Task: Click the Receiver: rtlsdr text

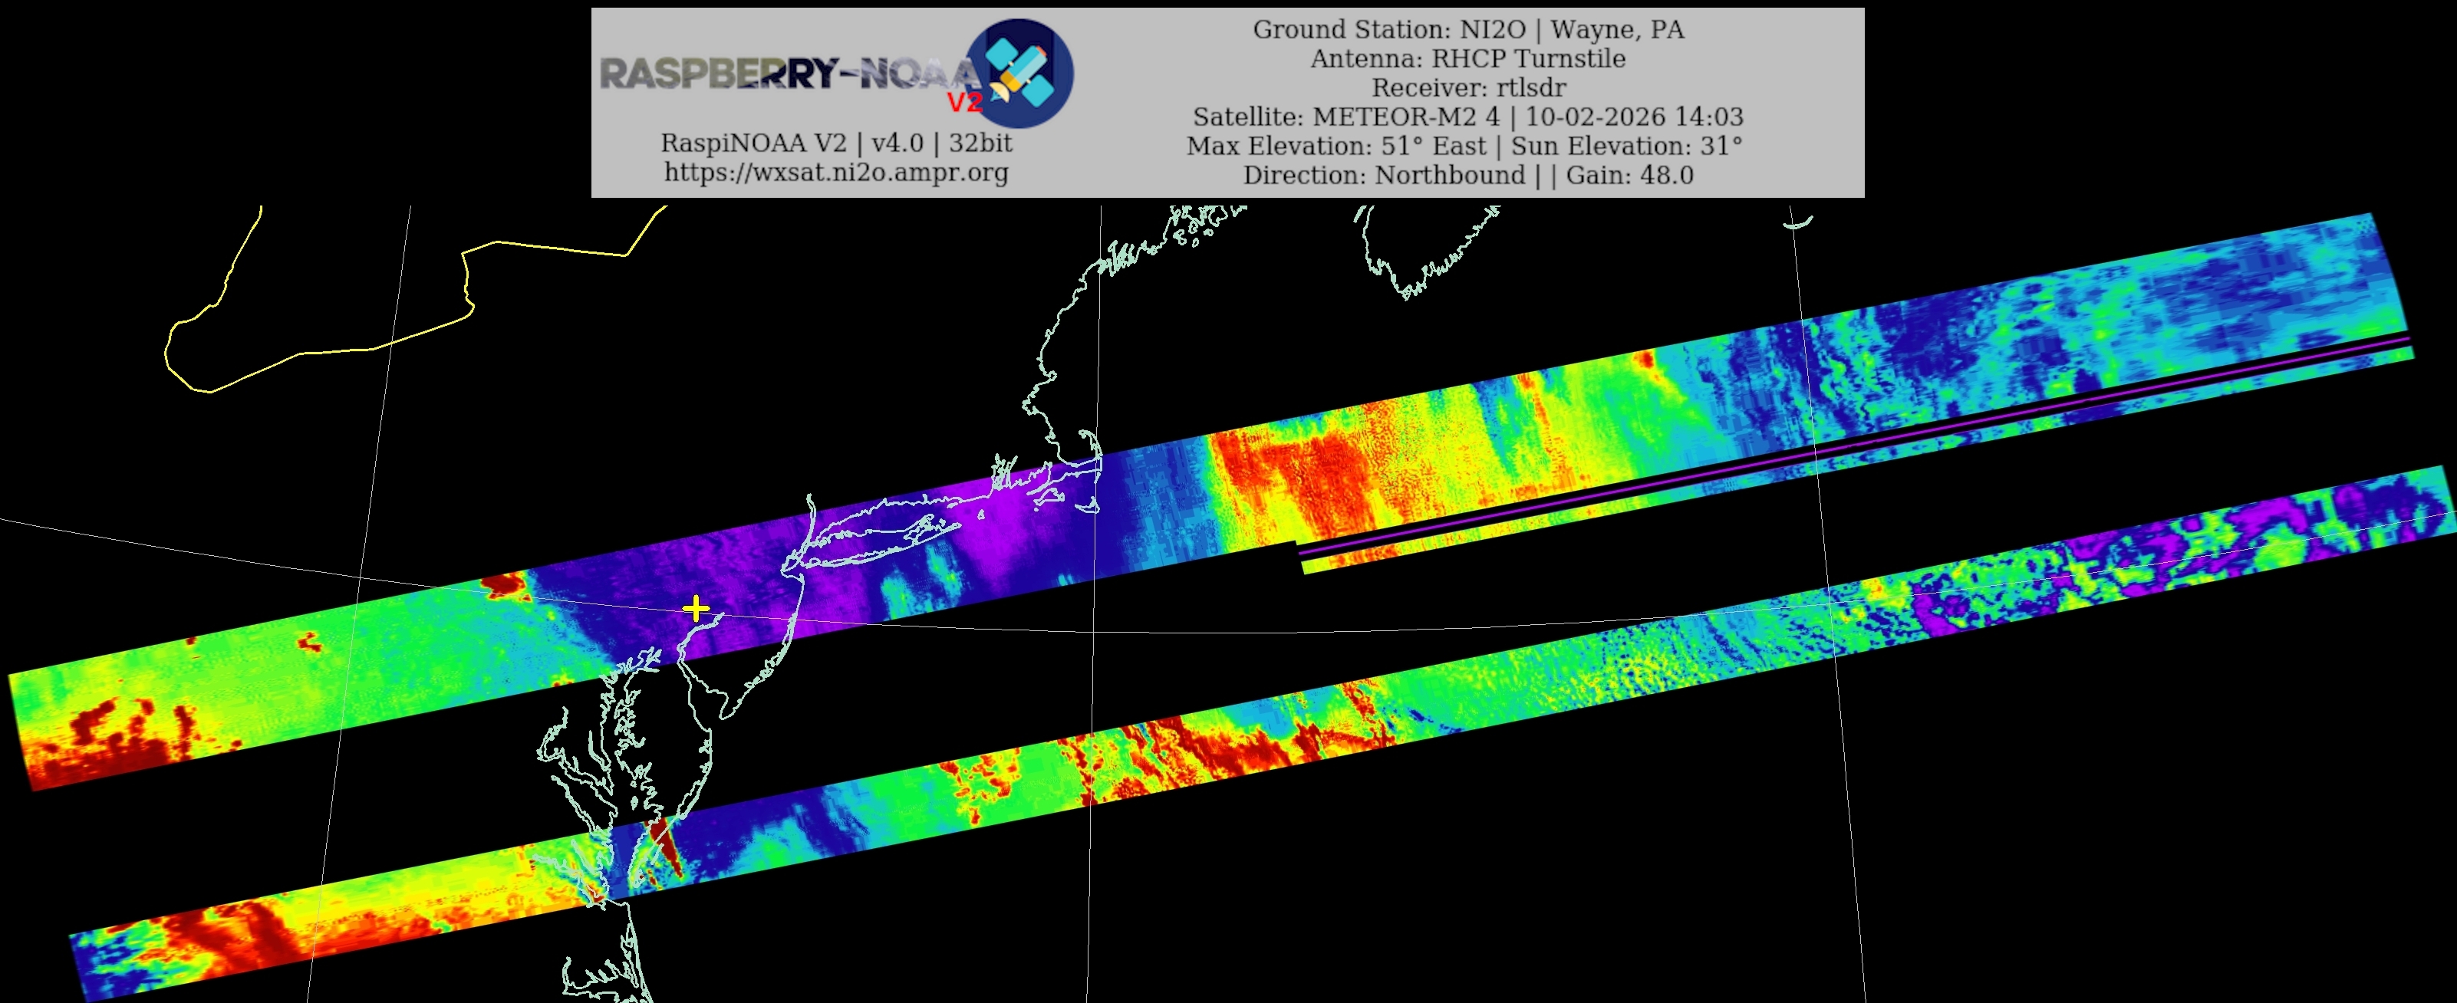Action: [x=1468, y=87]
